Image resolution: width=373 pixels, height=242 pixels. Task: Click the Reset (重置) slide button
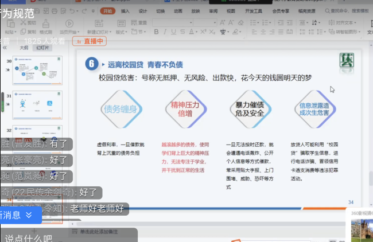[139, 23]
